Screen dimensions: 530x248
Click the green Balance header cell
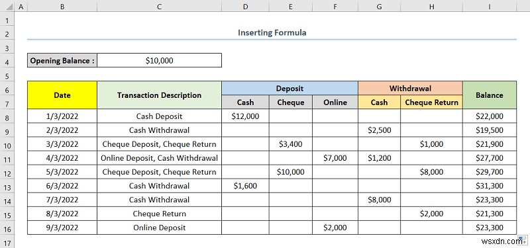click(490, 95)
